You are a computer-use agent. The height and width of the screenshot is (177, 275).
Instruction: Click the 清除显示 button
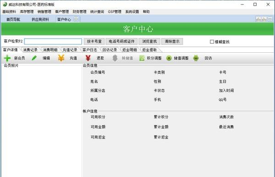(x=172, y=41)
